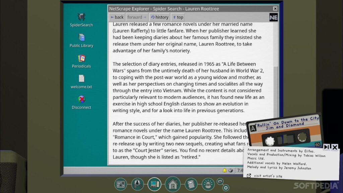343x193 pixels.
Task: Click the forward navigation button
Action: coord(137,17)
